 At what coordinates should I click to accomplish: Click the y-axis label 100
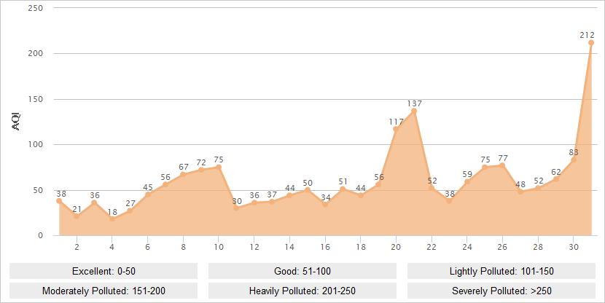(x=35, y=144)
